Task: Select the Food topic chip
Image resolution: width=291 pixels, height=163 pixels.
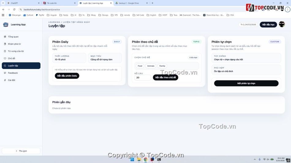Action: [x=140, y=66]
